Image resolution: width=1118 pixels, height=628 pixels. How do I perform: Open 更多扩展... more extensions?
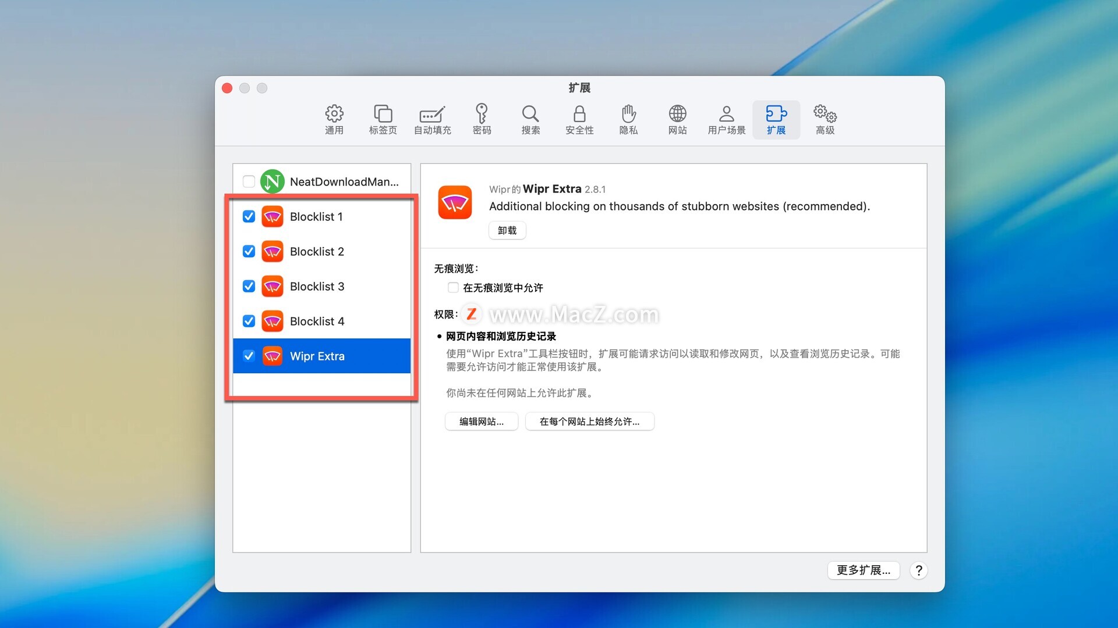tap(864, 570)
